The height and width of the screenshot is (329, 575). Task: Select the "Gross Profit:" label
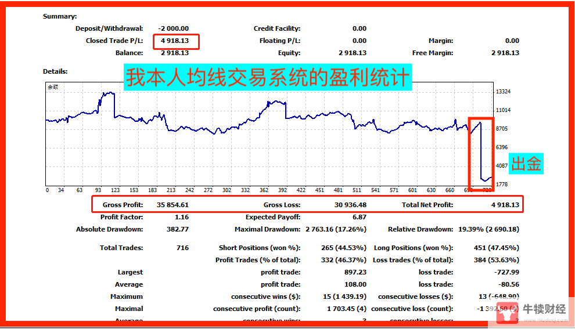click(x=123, y=205)
